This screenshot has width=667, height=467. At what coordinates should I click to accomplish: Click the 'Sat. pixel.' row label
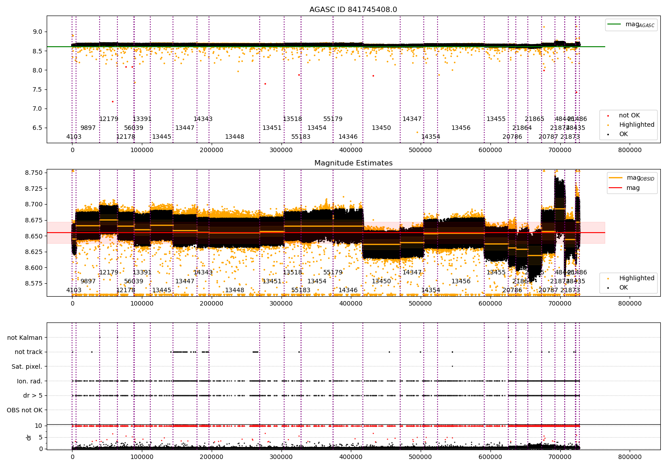pos(27,367)
